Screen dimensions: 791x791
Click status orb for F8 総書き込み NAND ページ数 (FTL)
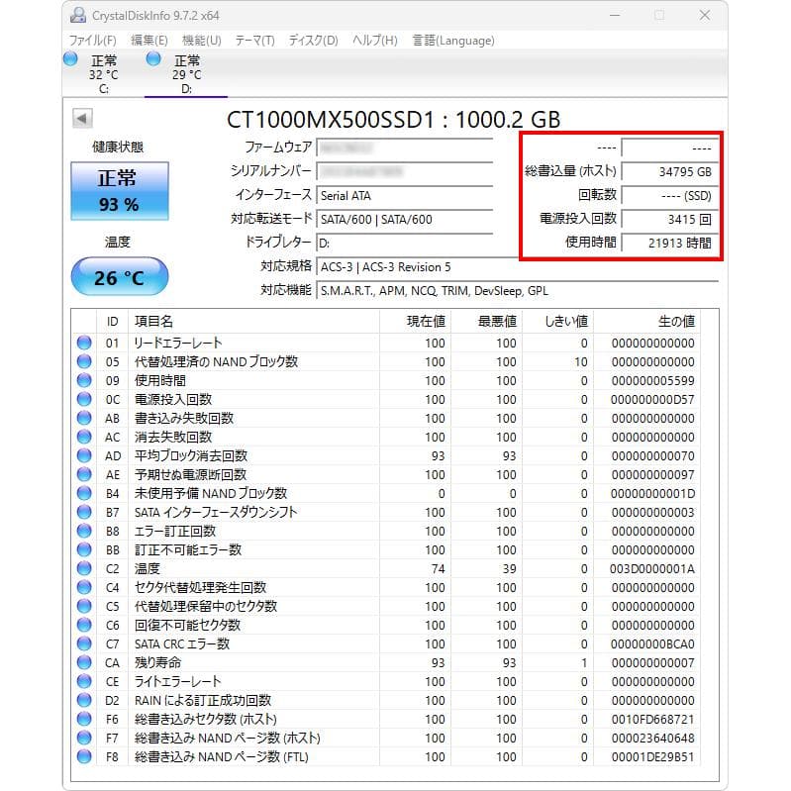coord(84,757)
